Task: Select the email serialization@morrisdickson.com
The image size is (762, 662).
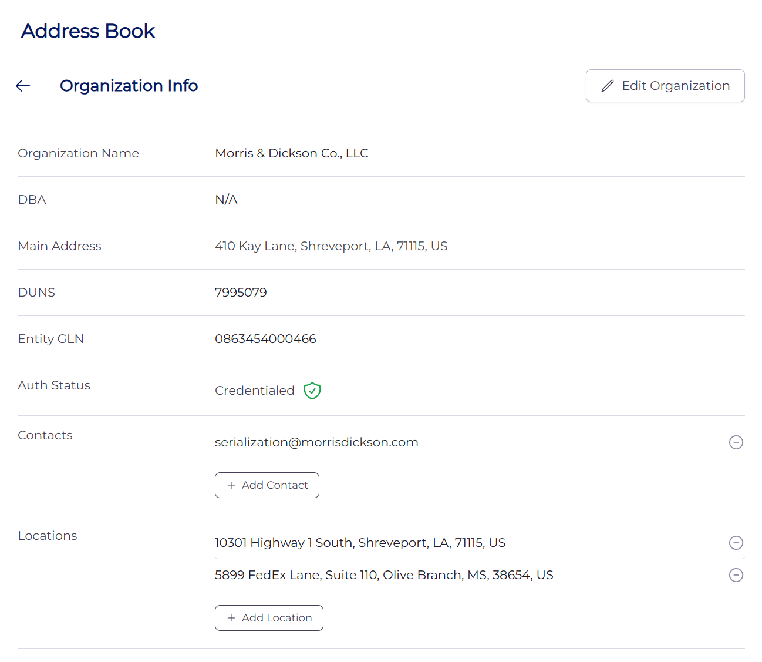Action: coord(316,442)
